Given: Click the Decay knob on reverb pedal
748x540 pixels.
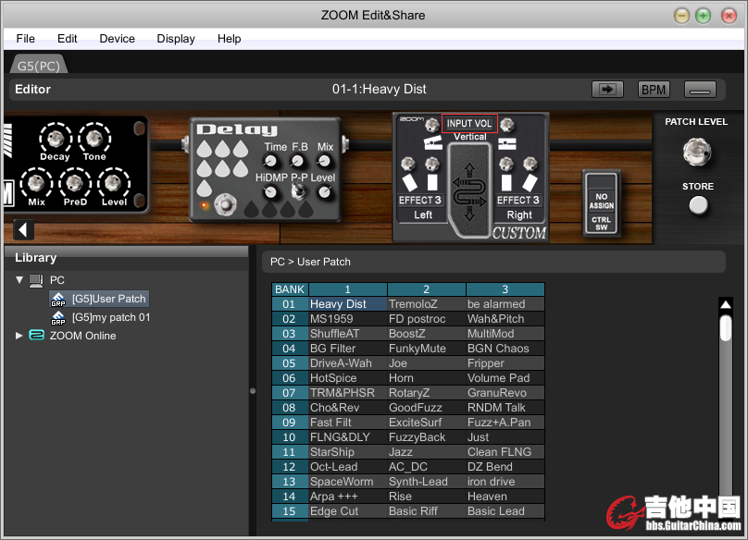Looking at the screenshot, I should 56,138.
